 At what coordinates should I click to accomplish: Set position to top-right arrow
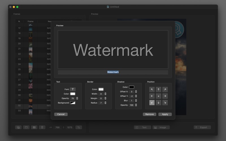point(165,89)
